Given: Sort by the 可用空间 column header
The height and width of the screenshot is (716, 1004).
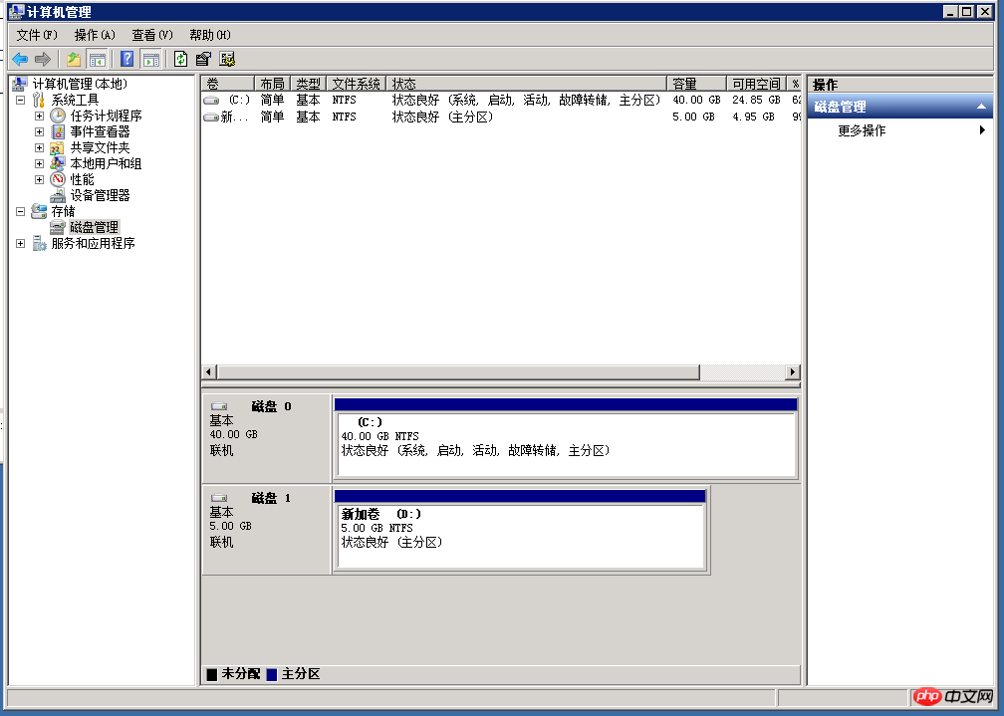Looking at the screenshot, I should (x=756, y=84).
